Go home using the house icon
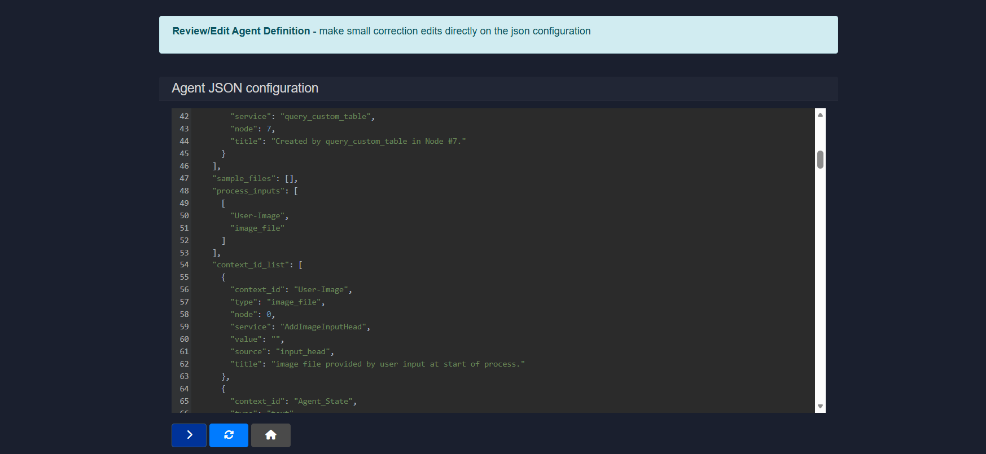Image resolution: width=986 pixels, height=454 pixels. 271,435
